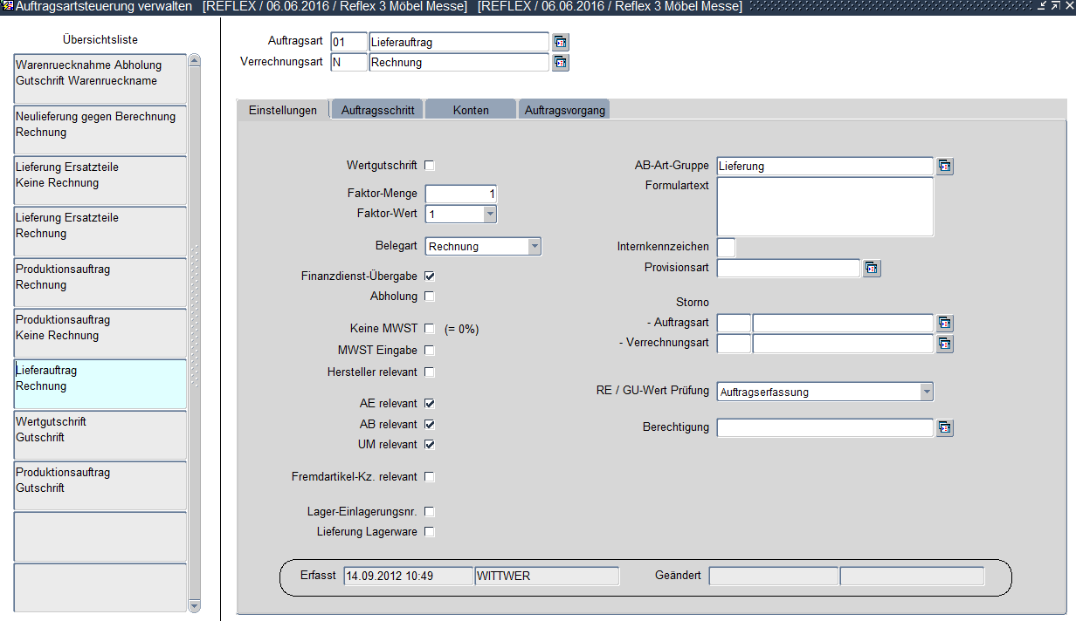
Task: Enable the Wertgutschrift checkbox
Action: click(x=429, y=166)
